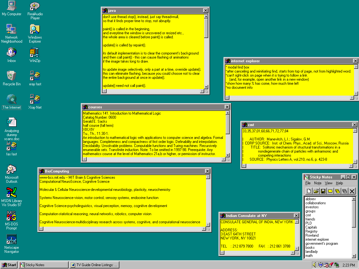Select the xray fast shortcut icon

pos(35,78)
